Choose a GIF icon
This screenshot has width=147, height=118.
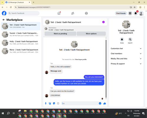point(58,103)
